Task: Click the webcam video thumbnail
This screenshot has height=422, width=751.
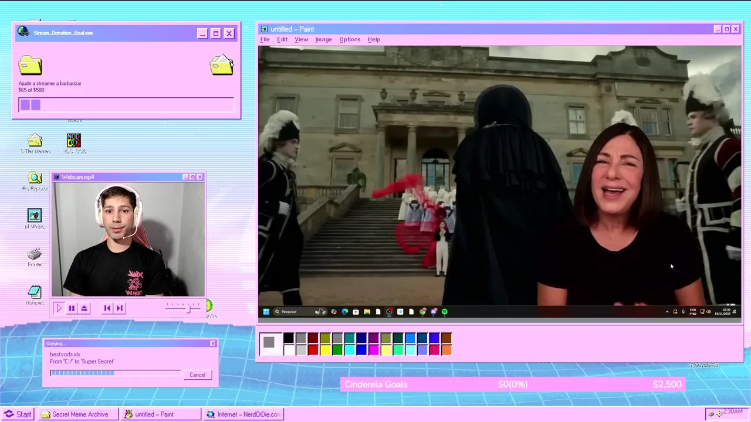Action: (x=128, y=240)
